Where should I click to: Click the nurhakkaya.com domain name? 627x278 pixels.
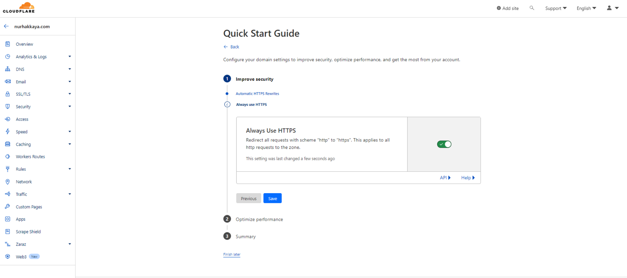pos(32,26)
